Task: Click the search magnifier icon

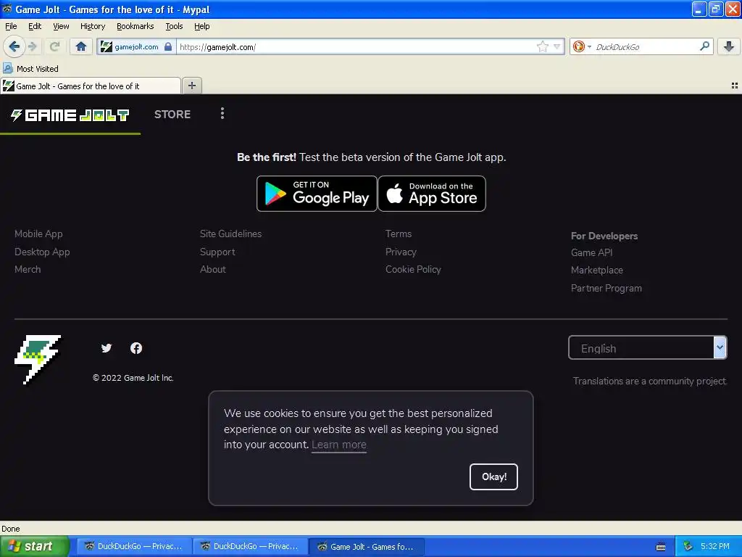Action: tap(704, 46)
